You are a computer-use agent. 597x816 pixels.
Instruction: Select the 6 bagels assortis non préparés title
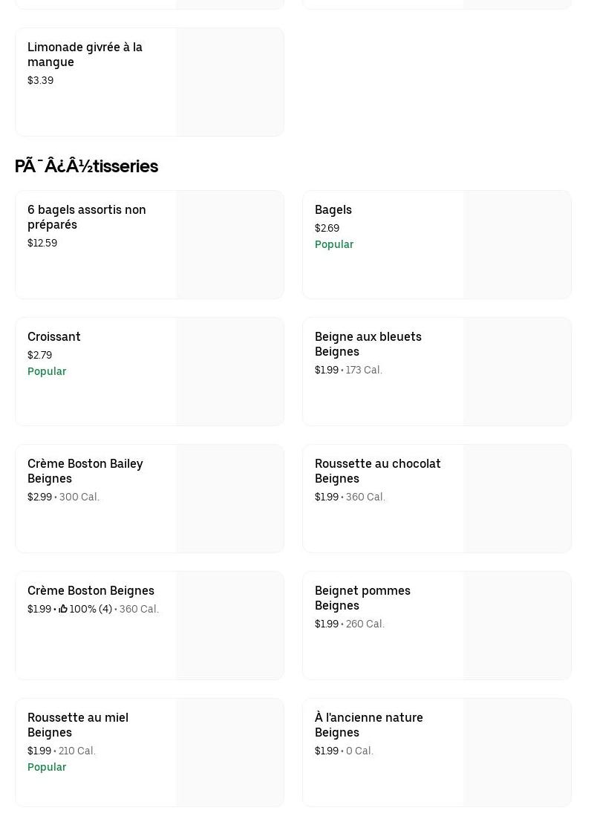tap(86, 217)
